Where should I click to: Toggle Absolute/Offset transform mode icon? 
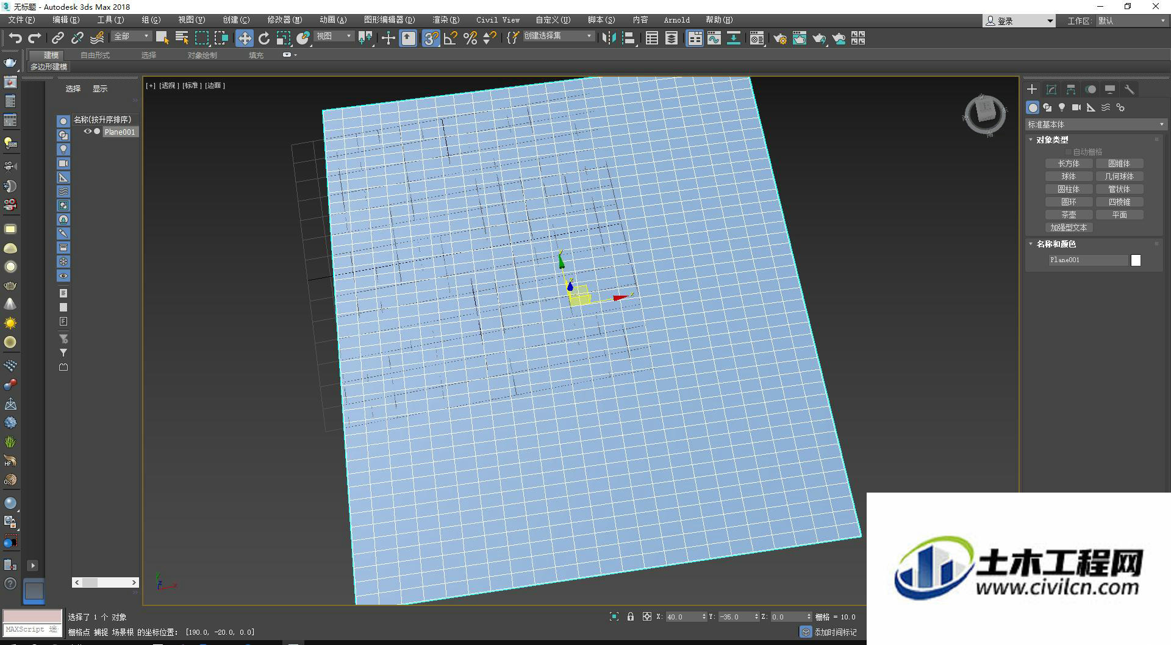(647, 617)
